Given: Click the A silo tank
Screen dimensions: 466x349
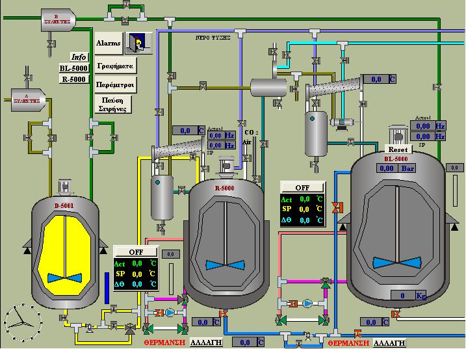Looking at the screenshot, I should 27,99.
